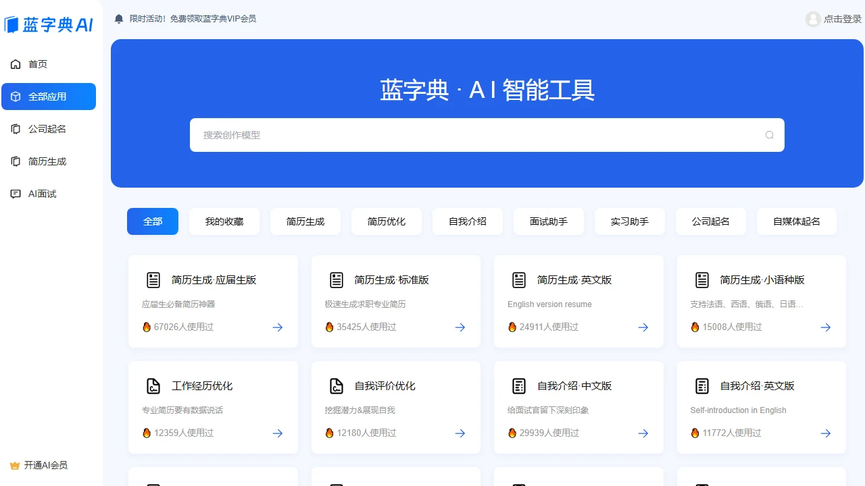Click the 公司起名 sidebar icon

pyautogui.click(x=16, y=129)
